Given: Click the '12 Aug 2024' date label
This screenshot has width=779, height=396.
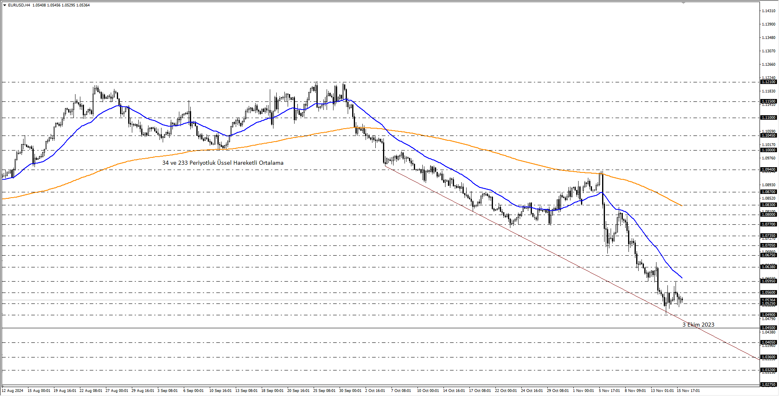Looking at the screenshot, I should click(13, 391).
